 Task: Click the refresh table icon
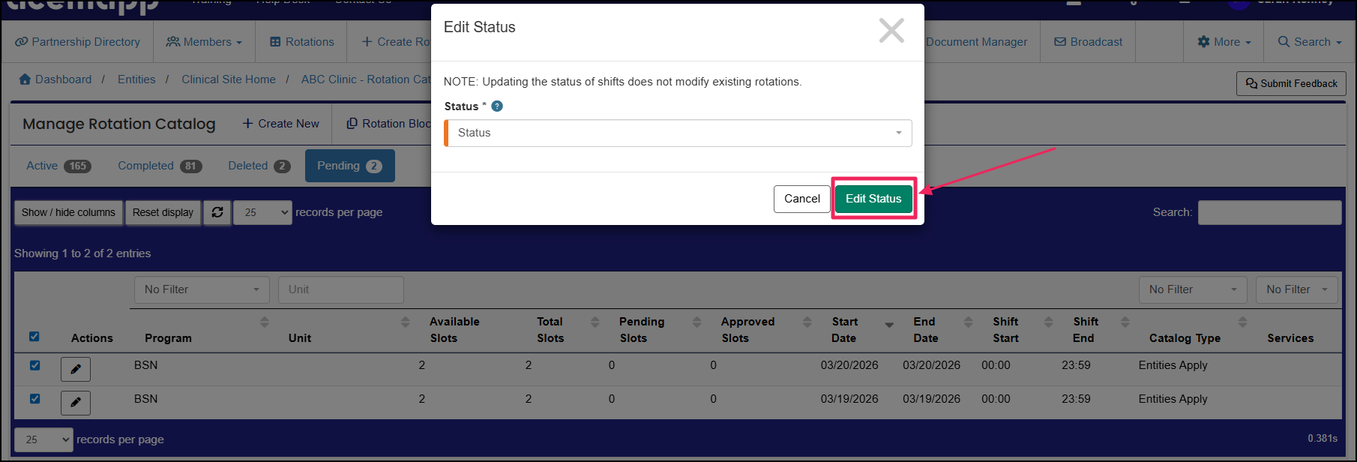(x=217, y=213)
